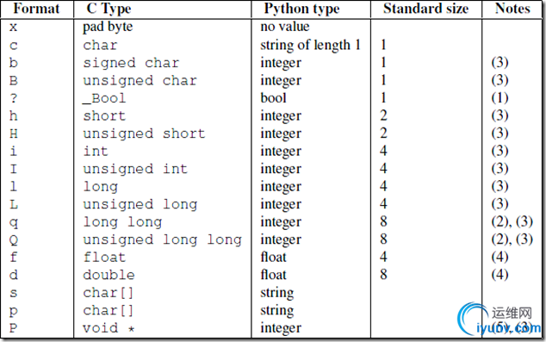
Task: Click the iyunv.com watermark link
Action: (508, 327)
